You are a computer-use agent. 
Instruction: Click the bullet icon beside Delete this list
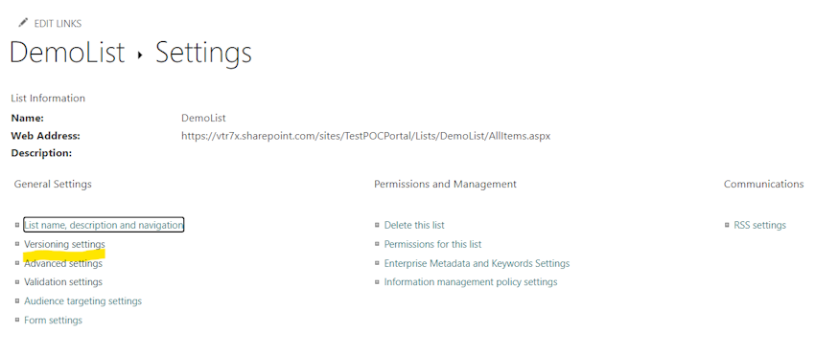(378, 225)
